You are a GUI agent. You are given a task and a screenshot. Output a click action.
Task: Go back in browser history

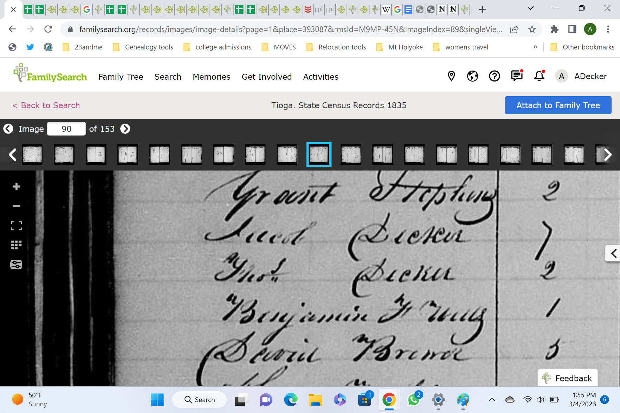(x=12, y=29)
